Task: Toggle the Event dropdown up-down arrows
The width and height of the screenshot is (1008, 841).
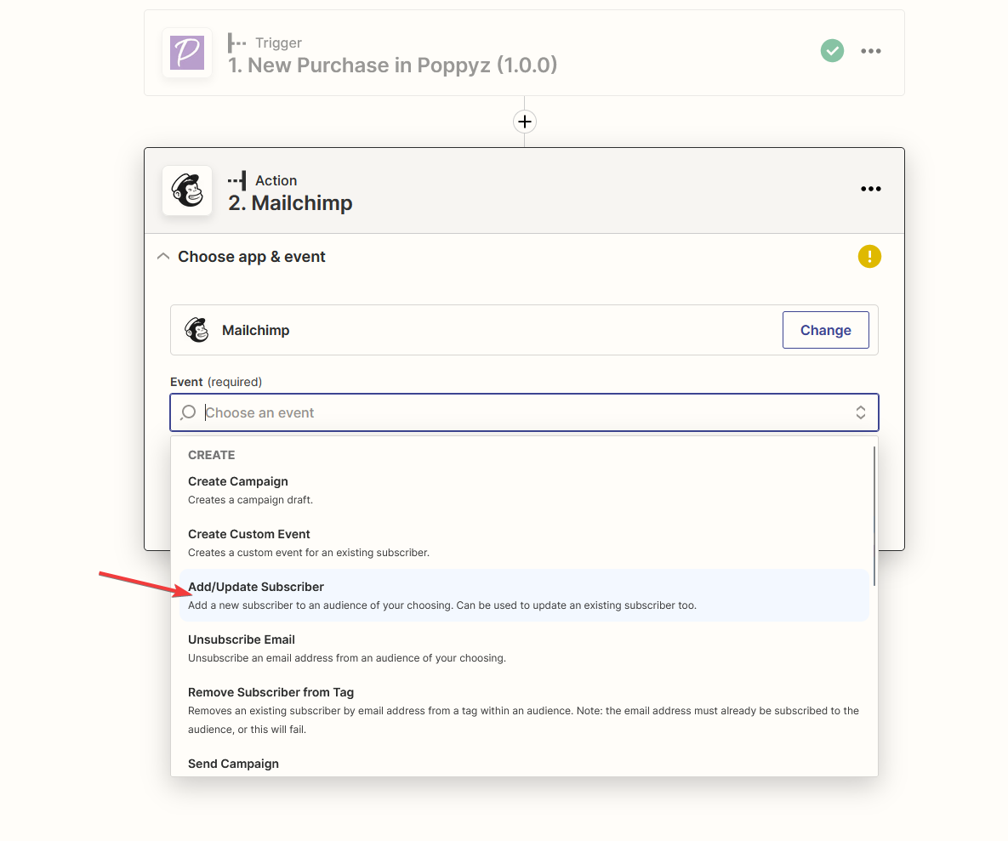Action: pos(860,412)
